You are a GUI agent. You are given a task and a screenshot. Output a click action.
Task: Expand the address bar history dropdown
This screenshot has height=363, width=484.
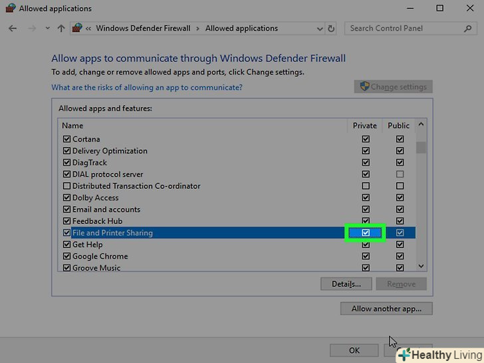click(318, 29)
